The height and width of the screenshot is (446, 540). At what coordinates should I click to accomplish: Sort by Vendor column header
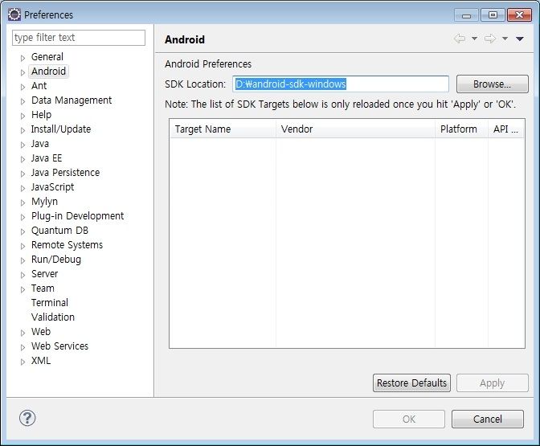[355, 129]
